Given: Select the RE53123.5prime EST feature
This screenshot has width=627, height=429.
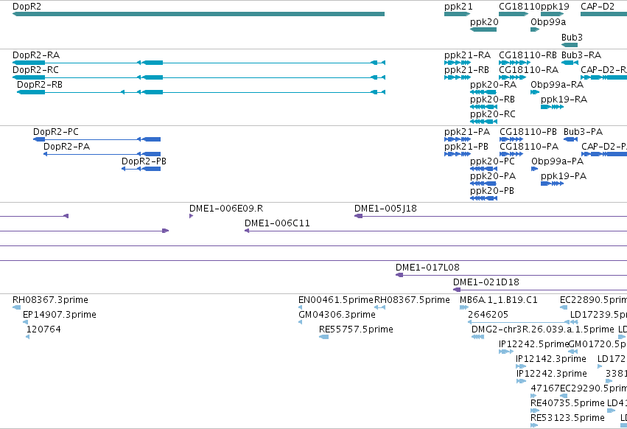Looking at the screenshot, I should (534, 425).
